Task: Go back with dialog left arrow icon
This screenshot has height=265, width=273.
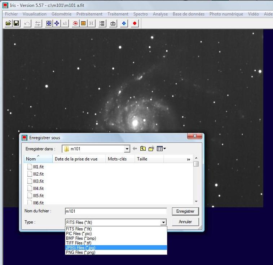Action: [135, 149]
